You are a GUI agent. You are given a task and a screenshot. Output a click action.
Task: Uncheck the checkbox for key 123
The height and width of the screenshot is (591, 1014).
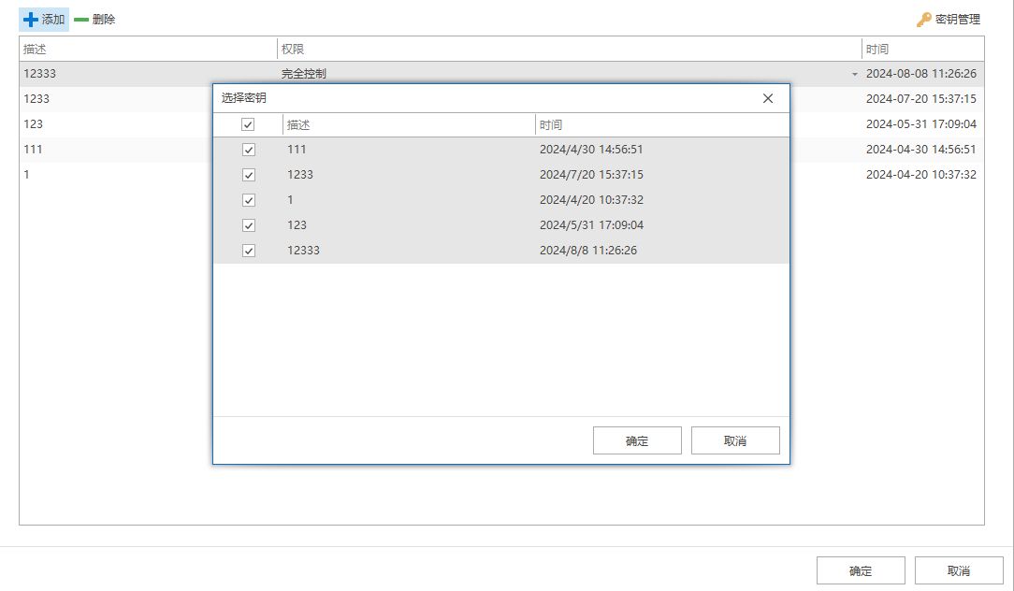tap(248, 225)
